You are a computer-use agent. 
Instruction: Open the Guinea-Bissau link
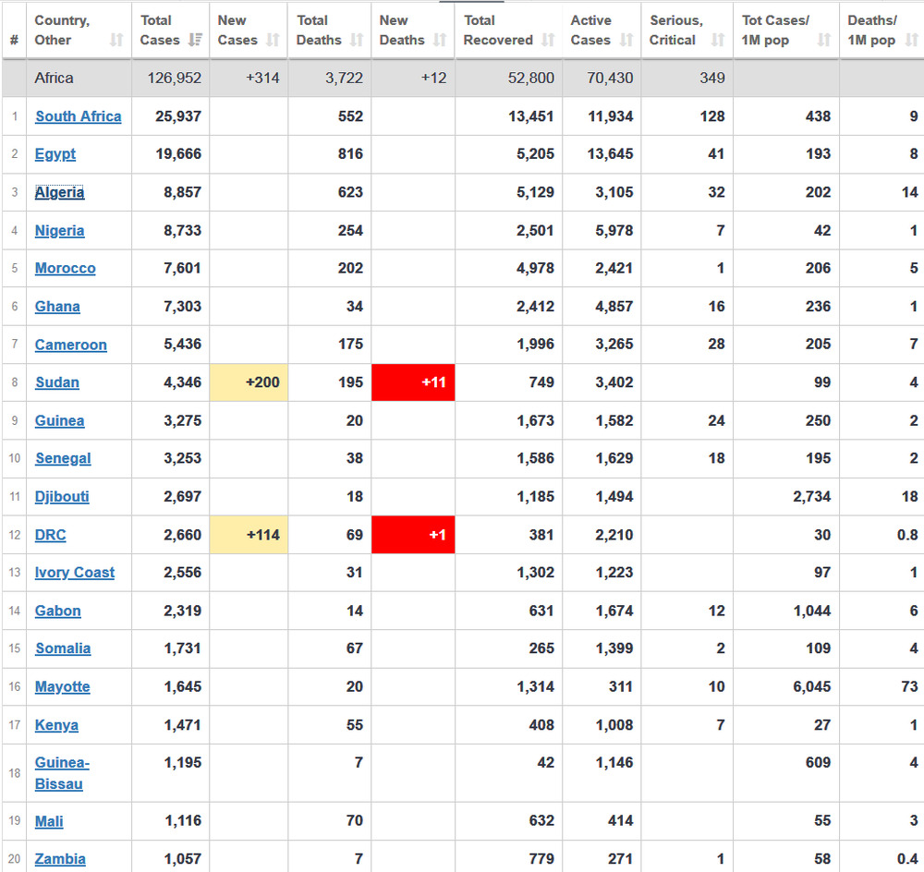point(62,773)
